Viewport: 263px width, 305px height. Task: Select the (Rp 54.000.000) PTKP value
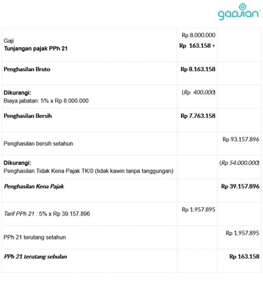239,163
